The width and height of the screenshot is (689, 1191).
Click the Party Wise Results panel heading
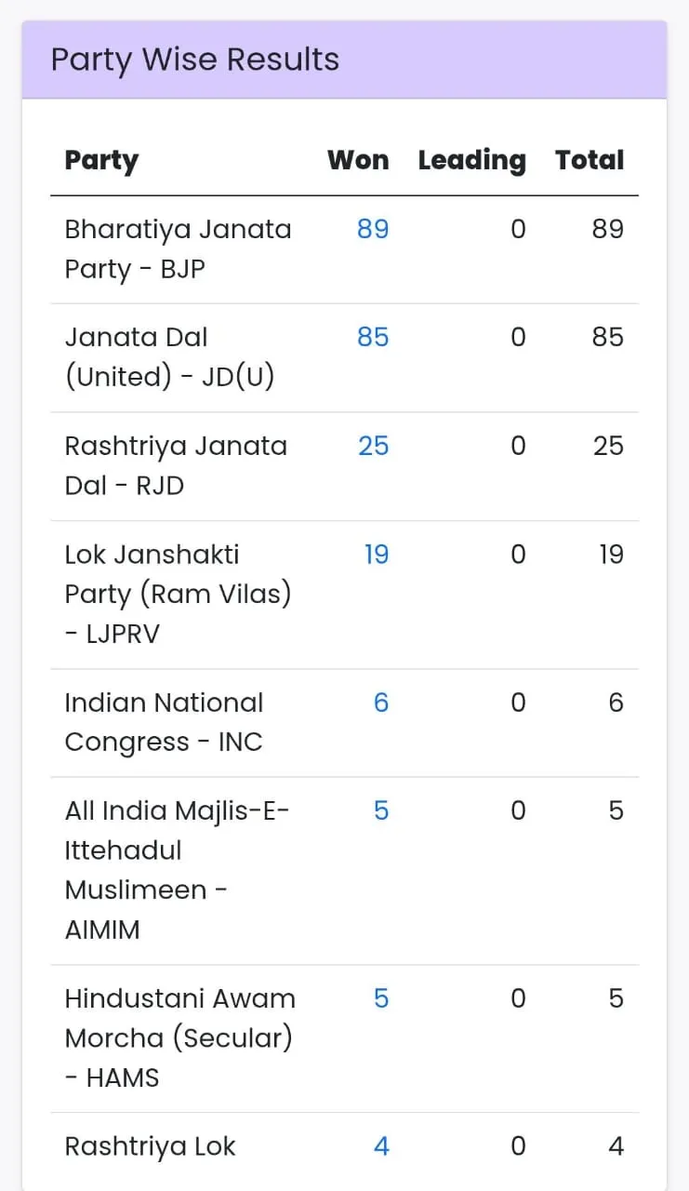[x=195, y=60]
